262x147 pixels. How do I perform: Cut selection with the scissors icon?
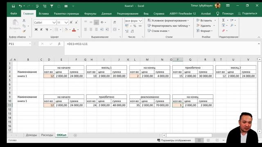(24, 20)
